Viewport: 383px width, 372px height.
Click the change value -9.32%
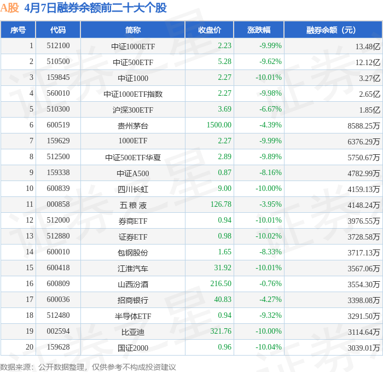270,316
